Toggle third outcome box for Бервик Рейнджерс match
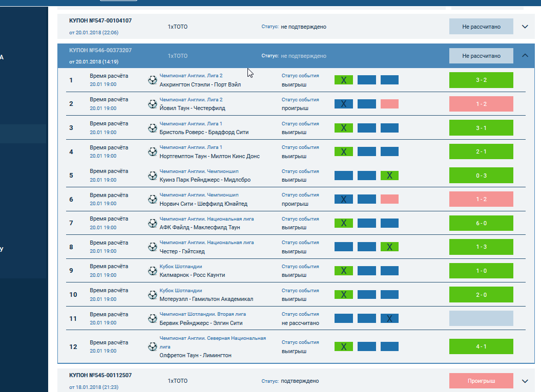Image resolution: width=541 pixels, height=392 pixels. 389,319
